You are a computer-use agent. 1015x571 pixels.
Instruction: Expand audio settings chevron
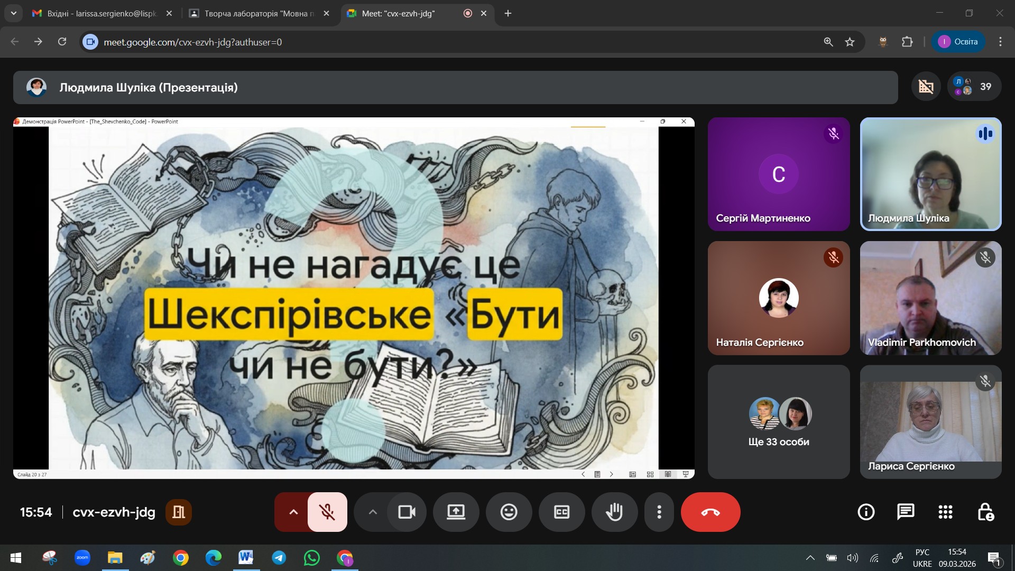click(293, 512)
